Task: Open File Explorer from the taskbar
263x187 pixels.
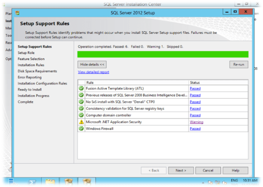Action: (51, 182)
